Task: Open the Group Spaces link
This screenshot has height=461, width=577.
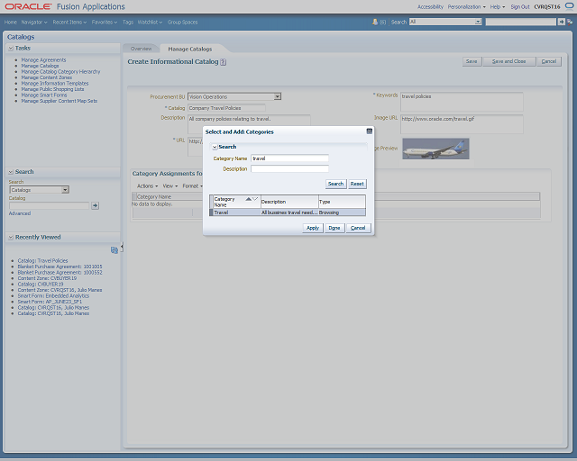Action: click(182, 22)
